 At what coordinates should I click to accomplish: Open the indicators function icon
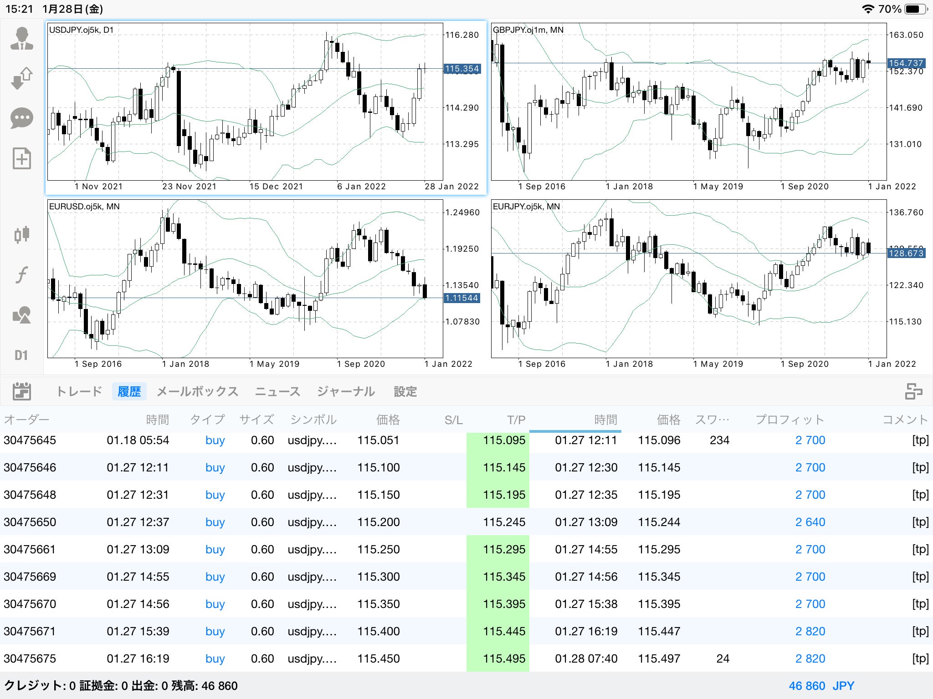tap(21, 275)
